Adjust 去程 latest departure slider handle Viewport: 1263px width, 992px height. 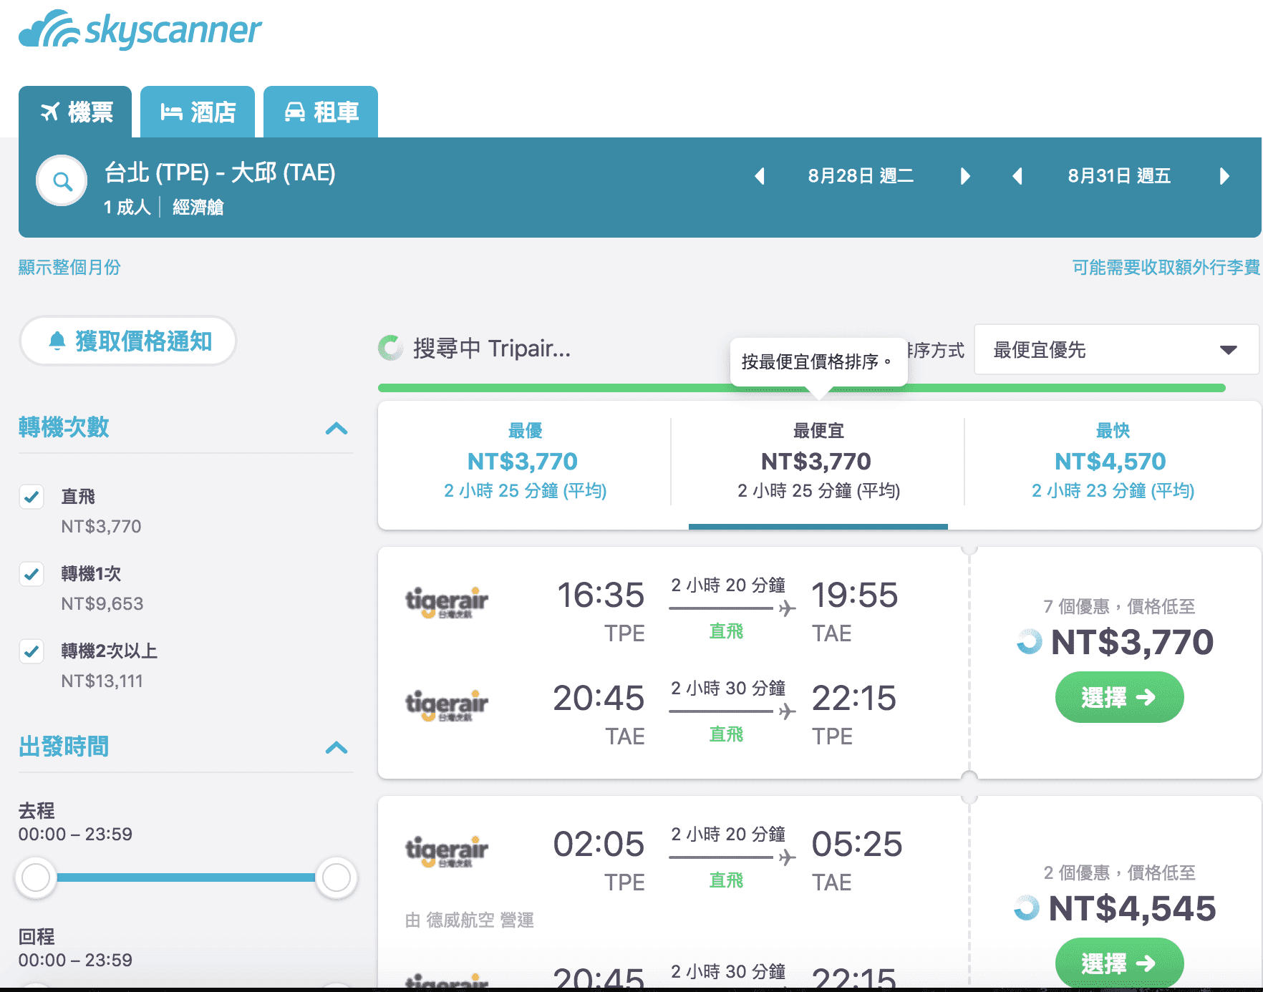[x=337, y=877]
